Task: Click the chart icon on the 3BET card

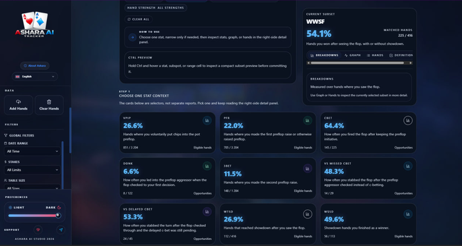Action: pyautogui.click(x=308, y=168)
